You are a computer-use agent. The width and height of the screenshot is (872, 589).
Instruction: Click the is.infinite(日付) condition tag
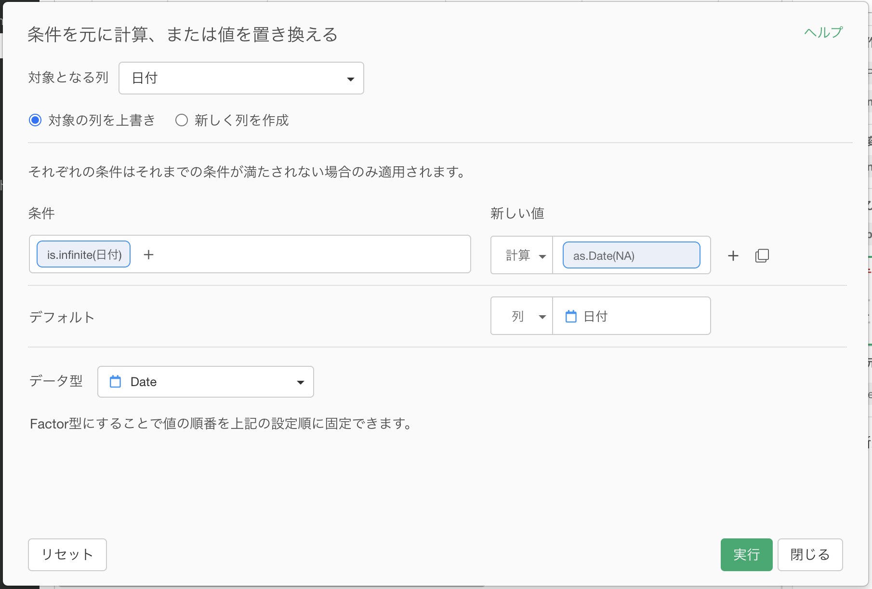[84, 254]
